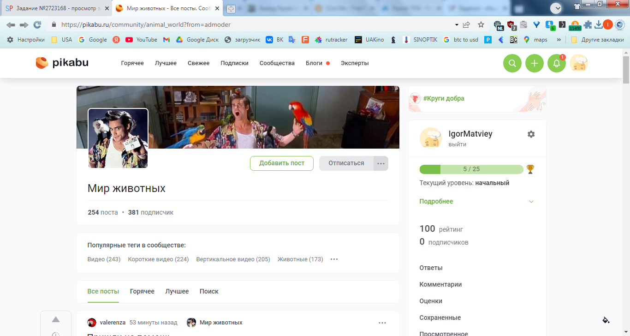Open the Gmail bookmark icon
Viewport: 630px width, 336px height.
(166, 40)
